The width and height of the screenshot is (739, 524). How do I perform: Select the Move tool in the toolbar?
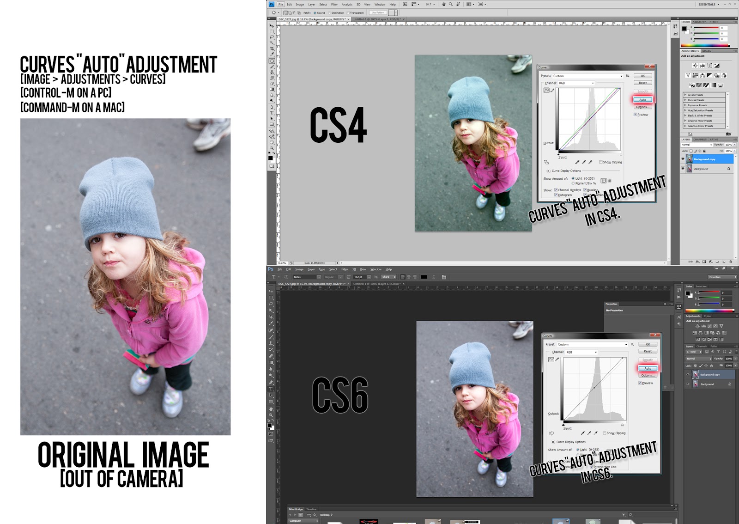[272, 25]
